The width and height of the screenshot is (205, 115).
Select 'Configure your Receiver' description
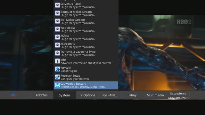click(75, 79)
